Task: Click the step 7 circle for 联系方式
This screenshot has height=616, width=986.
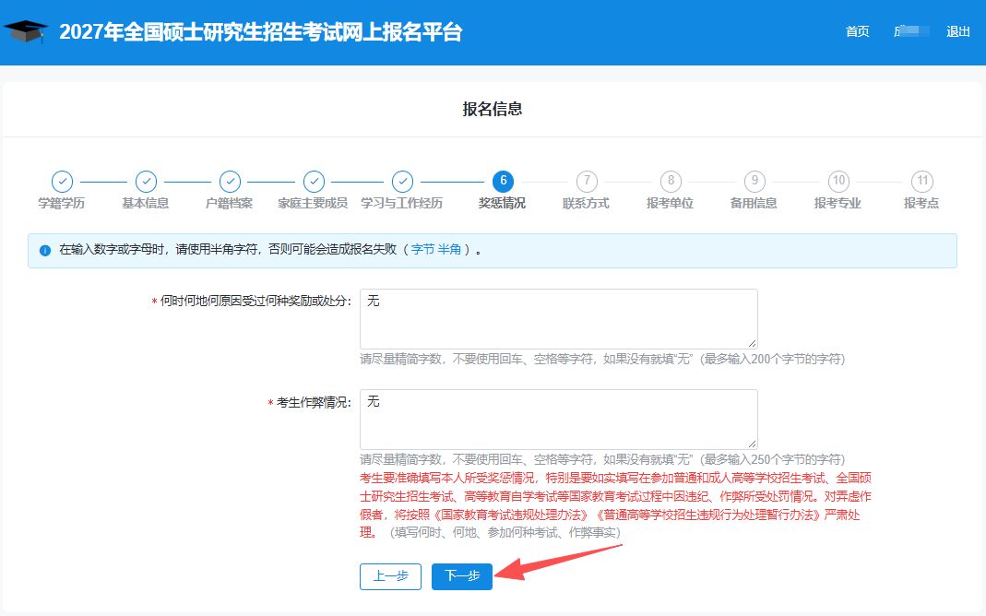Action: [x=587, y=182]
